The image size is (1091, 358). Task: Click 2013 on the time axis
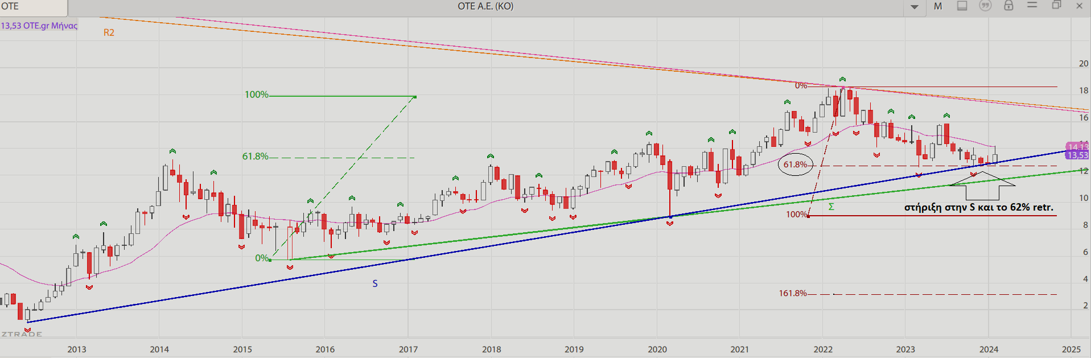77,349
